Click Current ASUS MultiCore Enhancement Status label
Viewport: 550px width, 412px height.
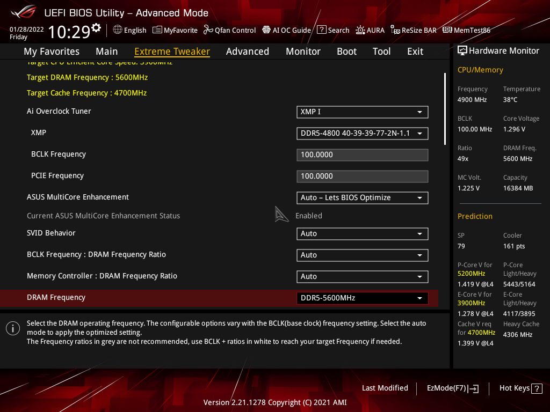[x=104, y=216]
